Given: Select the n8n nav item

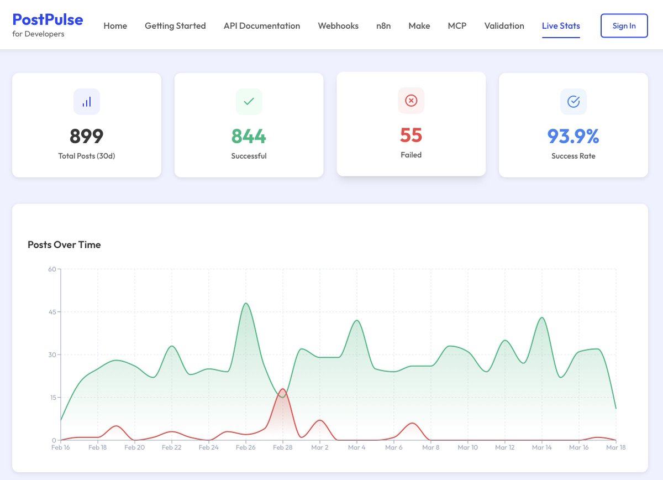Looking at the screenshot, I should pos(383,25).
